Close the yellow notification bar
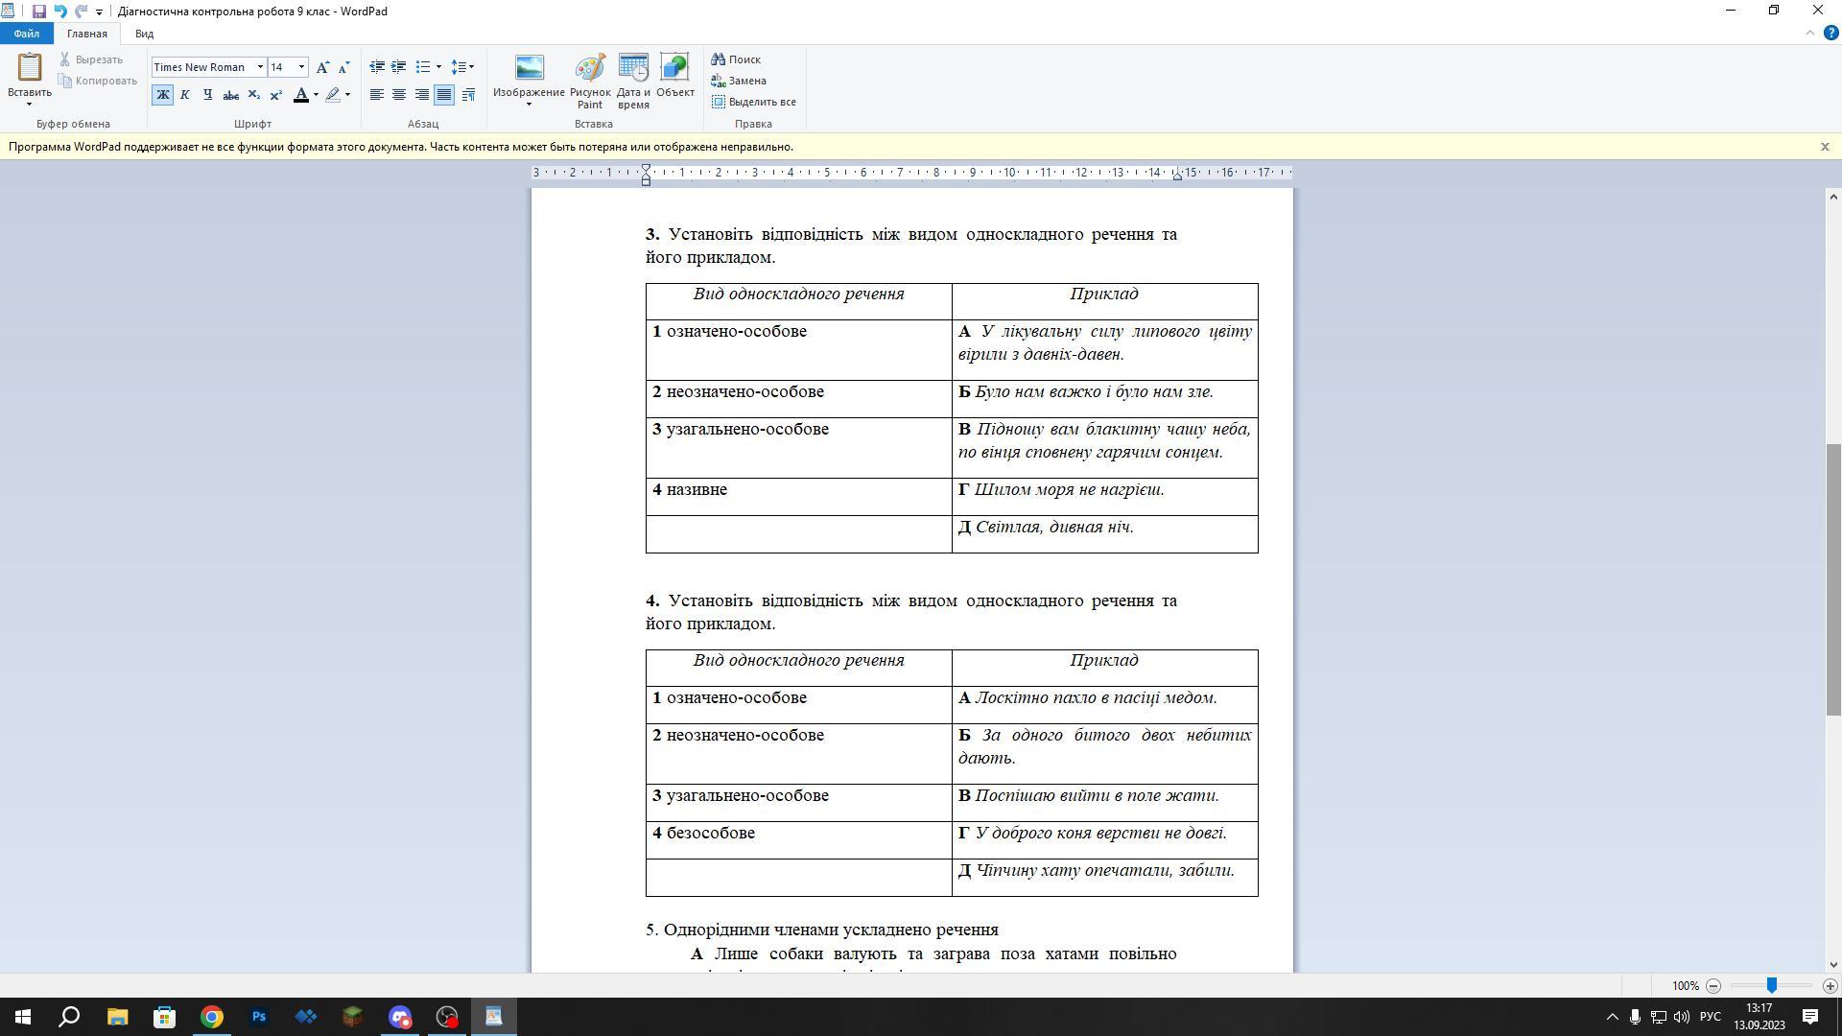Viewport: 1842px width, 1036px height. click(x=1825, y=147)
